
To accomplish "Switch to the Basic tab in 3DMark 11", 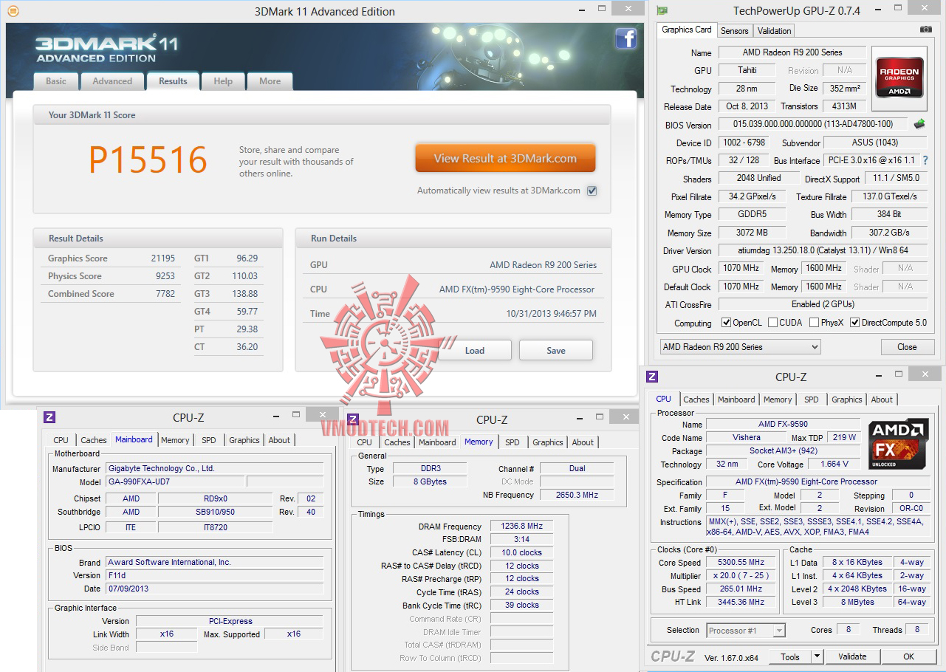I will pyautogui.click(x=56, y=81).
